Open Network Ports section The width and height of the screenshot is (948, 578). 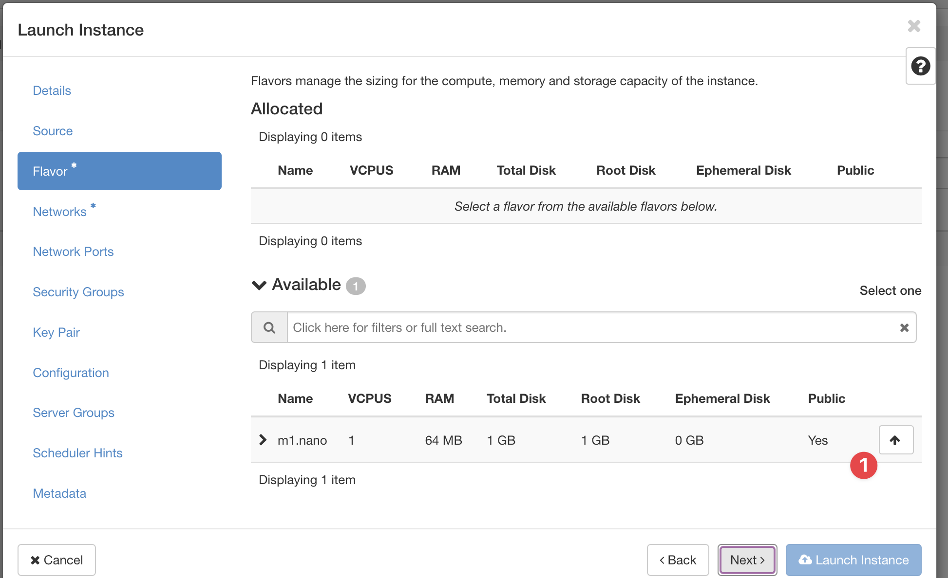coord(73,252)
